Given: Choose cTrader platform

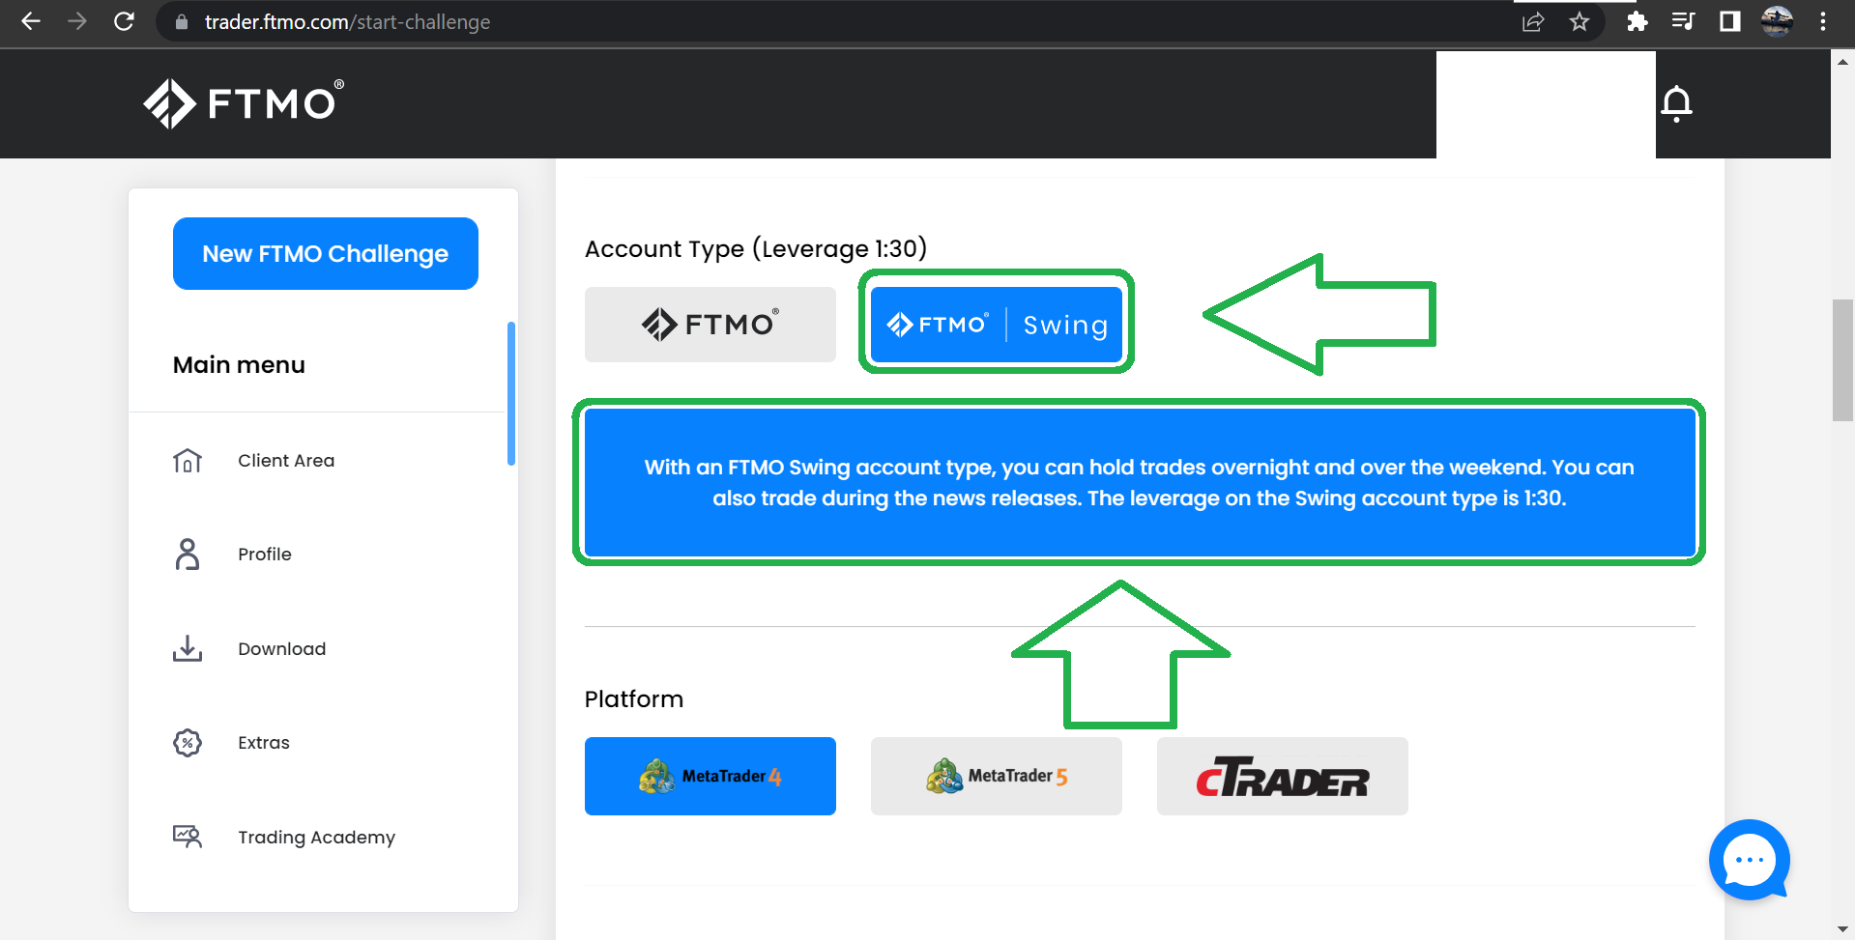Looking at the screenshot, I should (1283, 776).
